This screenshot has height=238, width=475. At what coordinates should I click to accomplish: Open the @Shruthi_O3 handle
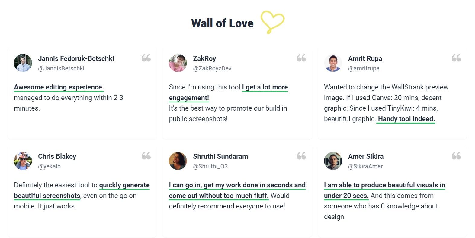[x=210, y=166]
